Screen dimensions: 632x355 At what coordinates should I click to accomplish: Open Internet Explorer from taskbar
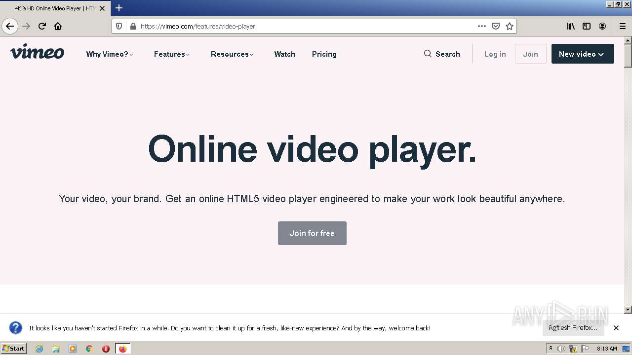click(39, 349)
